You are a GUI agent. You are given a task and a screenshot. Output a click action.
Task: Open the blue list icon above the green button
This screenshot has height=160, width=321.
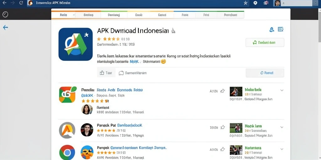[x=281, y=29]
